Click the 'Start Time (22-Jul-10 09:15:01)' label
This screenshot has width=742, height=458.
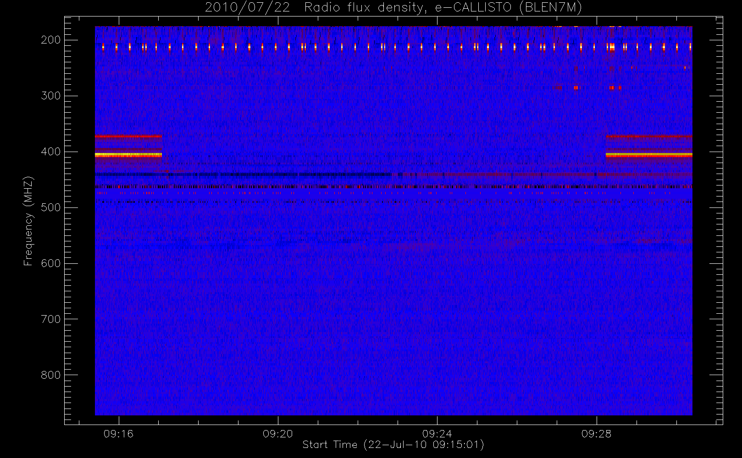point(393,444)
